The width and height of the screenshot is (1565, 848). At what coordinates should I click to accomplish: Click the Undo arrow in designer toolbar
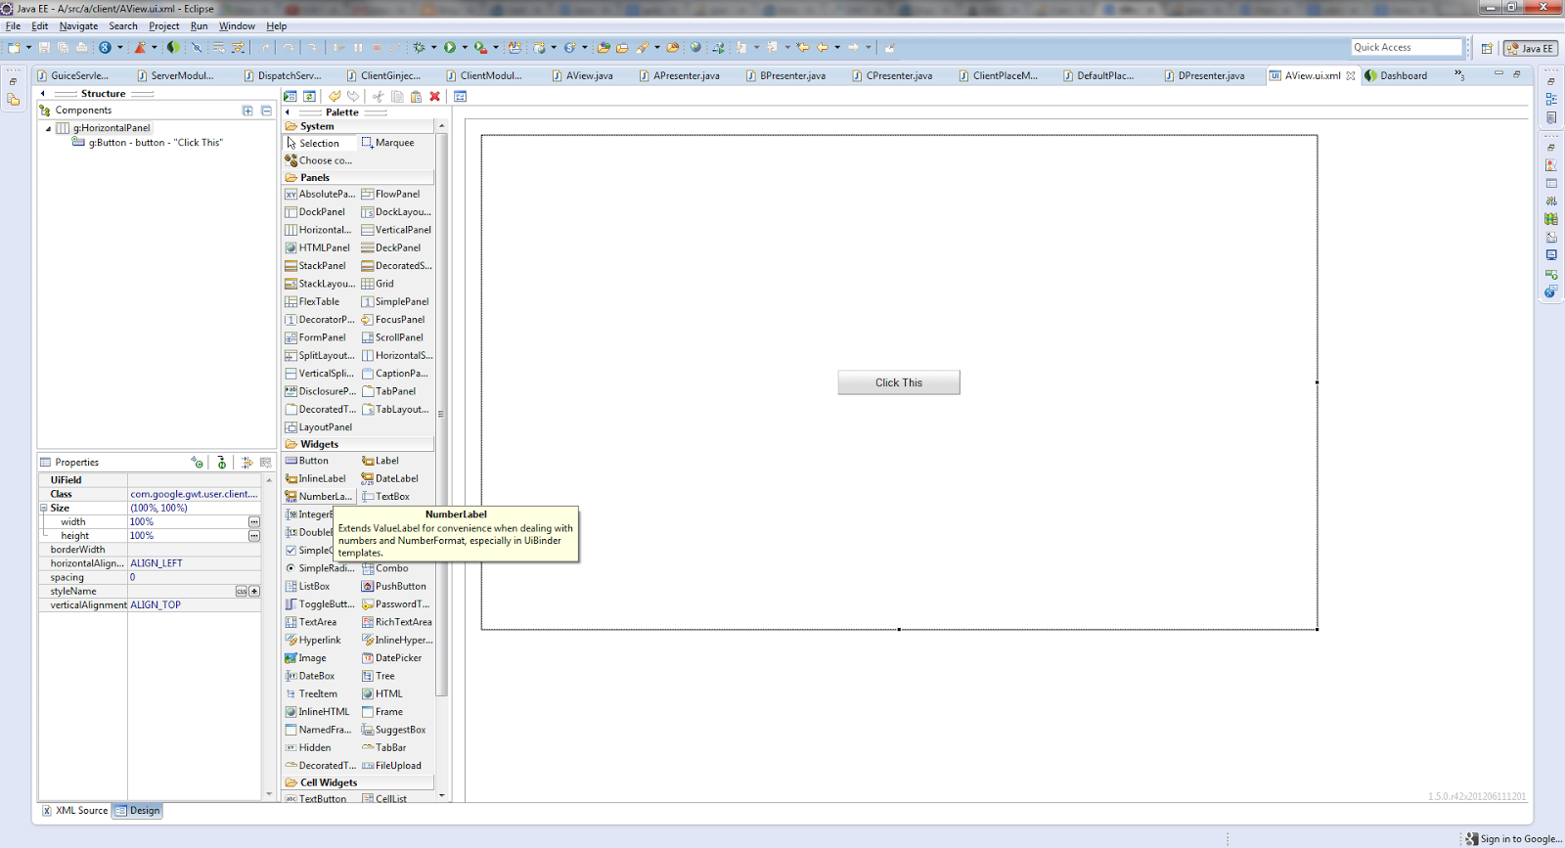click(335, 96)
